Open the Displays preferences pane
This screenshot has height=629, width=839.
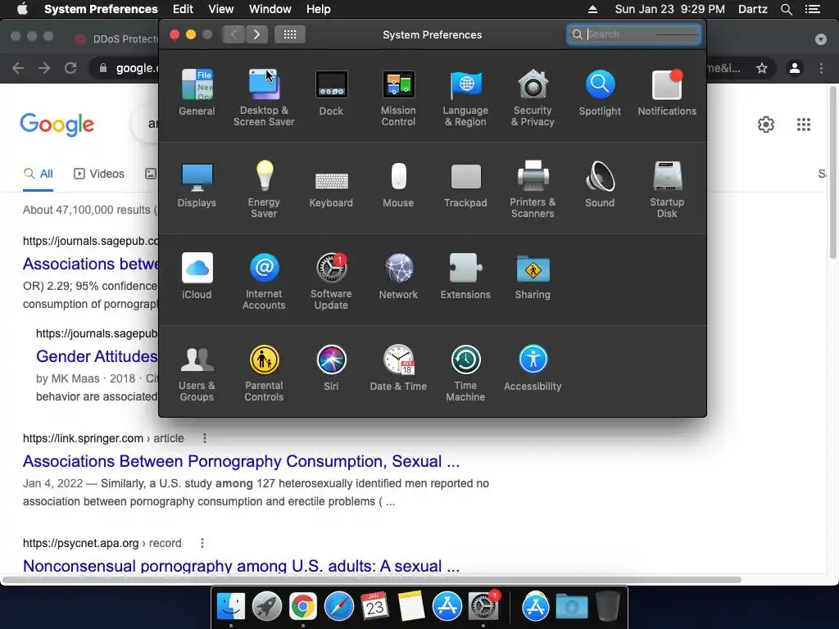pos(197,184)
